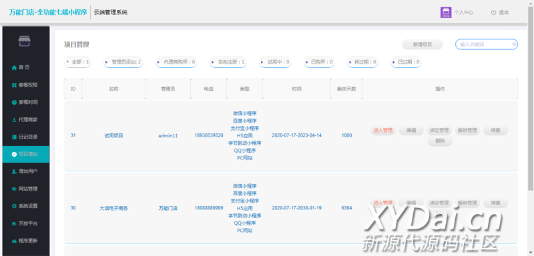Image resolution: width=534 pixels, height=256 pixels.
Task: Open the 网站管理 sidebar menu item
Action: [x=25, y=189]
